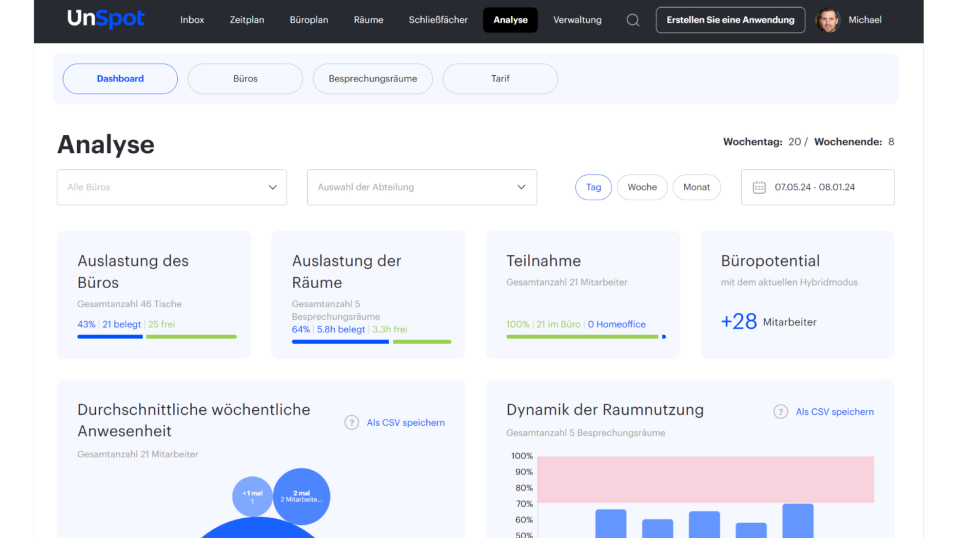Click 'Gesamtanzahl 46 Tische' text
This screenshot has width=958, height=538.
pos(129,304)
